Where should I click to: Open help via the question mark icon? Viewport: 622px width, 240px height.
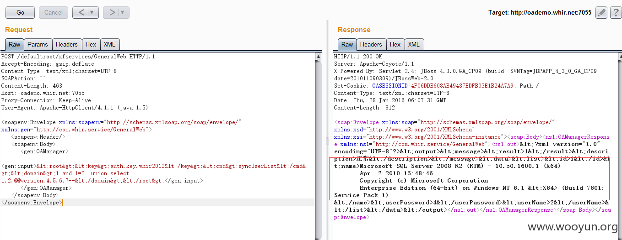pos(616,13)
